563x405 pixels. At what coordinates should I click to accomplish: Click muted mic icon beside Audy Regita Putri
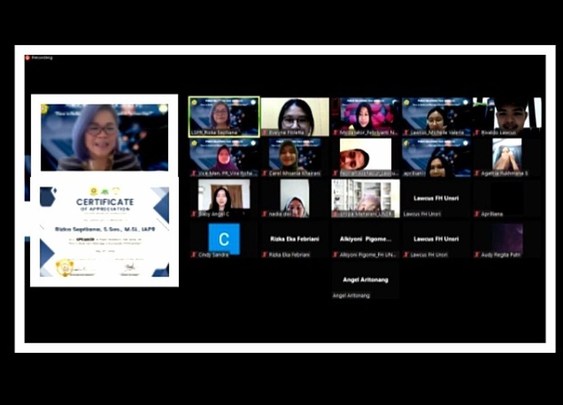pyautogui.click(x=477, y=255)
